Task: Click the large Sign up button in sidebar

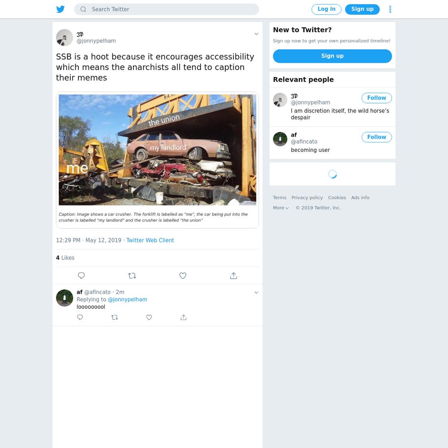Action: (332, 56)
